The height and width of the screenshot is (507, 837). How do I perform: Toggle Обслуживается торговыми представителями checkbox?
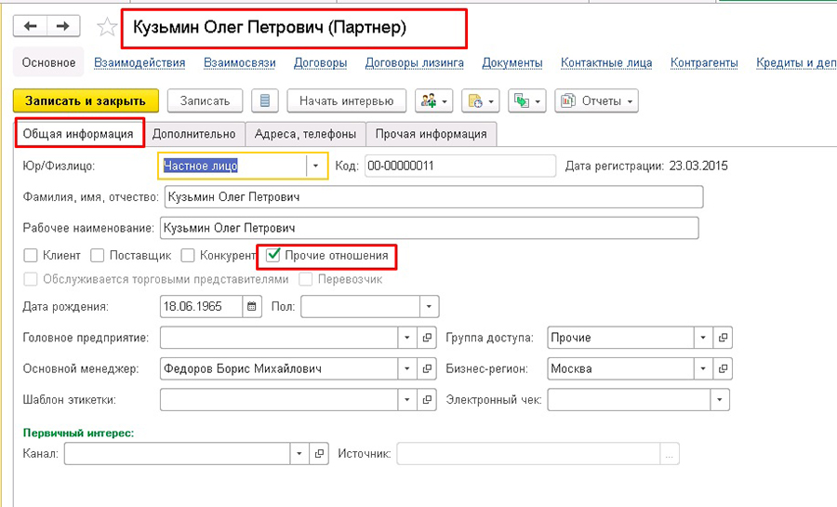[31, 279]
